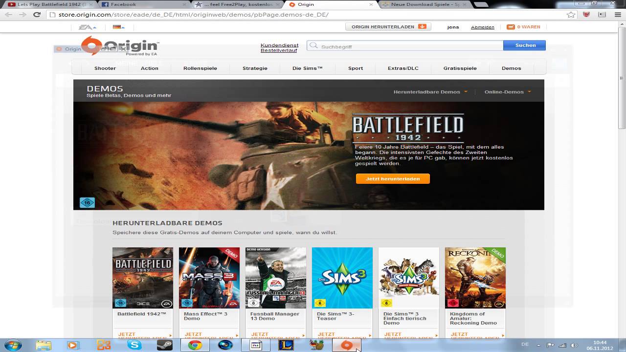Open League of Legends taskbar icon
Screen dimensions: 626x352
point(287,345)
